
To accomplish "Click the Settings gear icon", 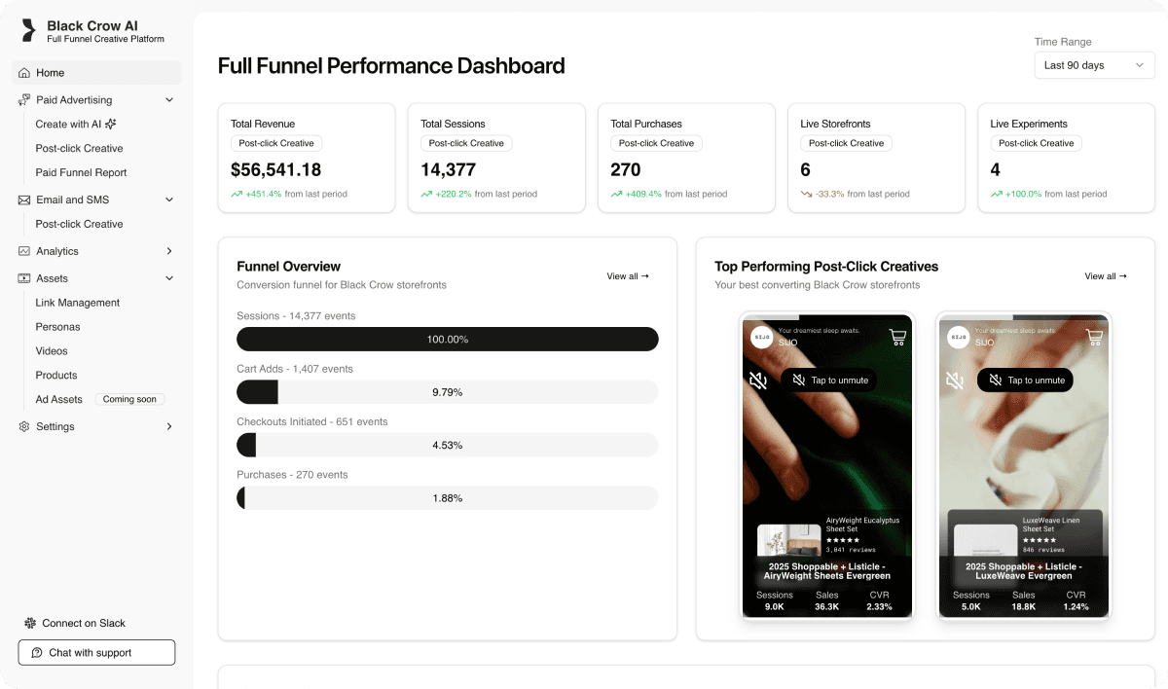I will 24,426.
